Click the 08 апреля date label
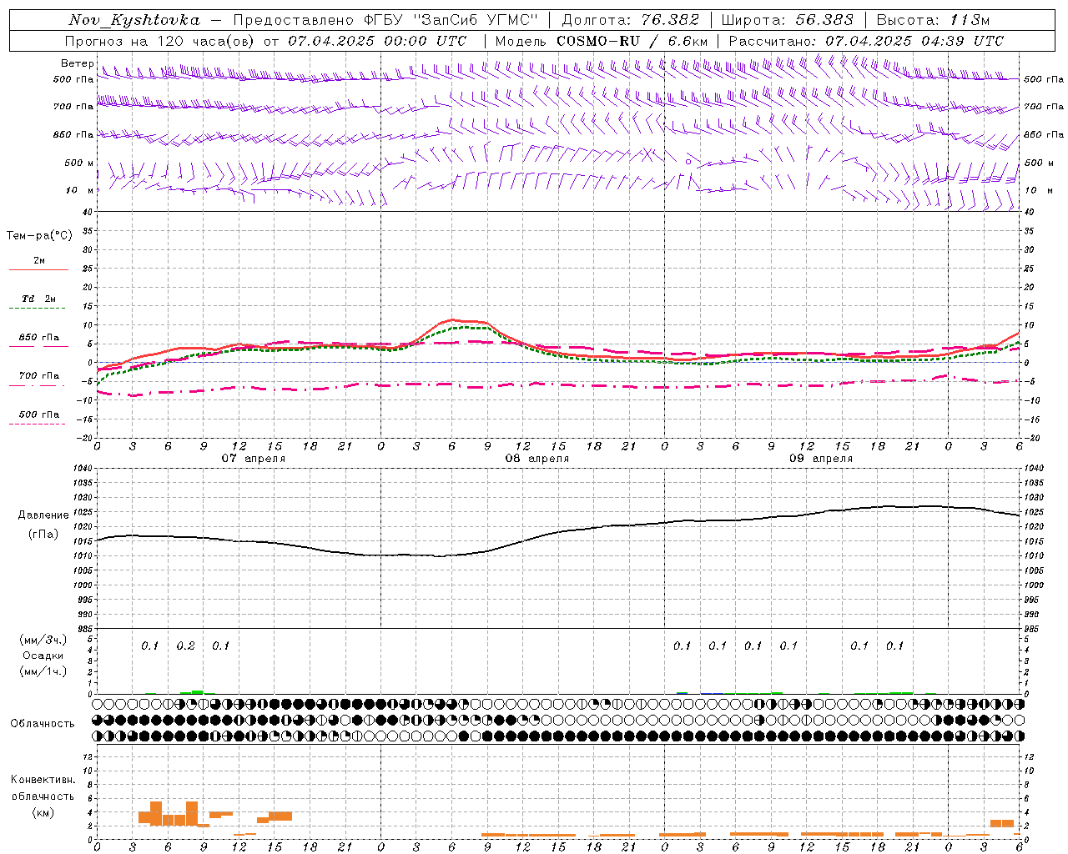This screenshot has width=1068, height=854. click(x=537, y=459)
